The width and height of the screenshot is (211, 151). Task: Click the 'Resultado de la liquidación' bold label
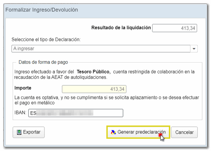point(121,28)
